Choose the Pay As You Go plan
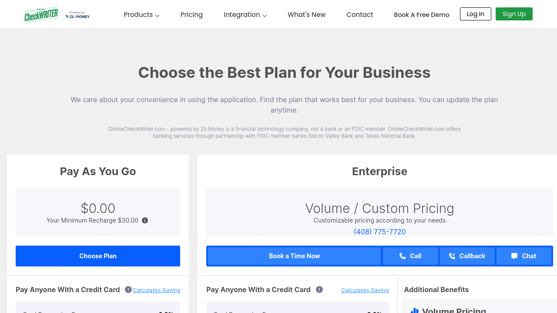Viewport: 557px width, 313px height. pyautogui.click(x=98, y=256)
